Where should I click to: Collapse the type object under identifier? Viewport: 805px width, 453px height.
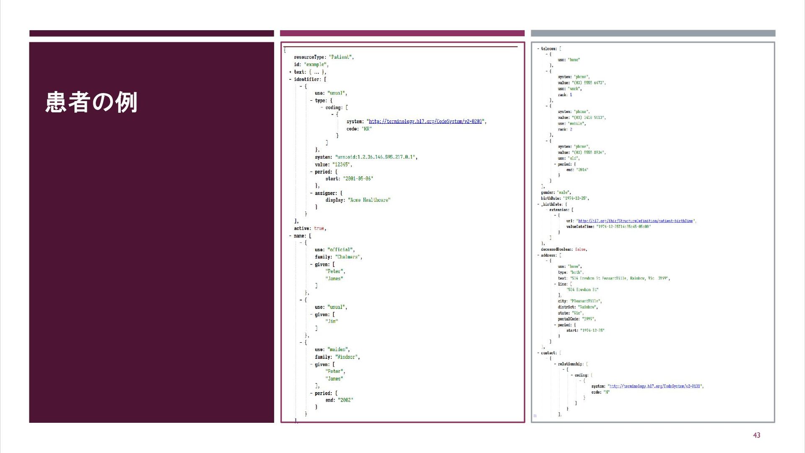tap(311, 101)
